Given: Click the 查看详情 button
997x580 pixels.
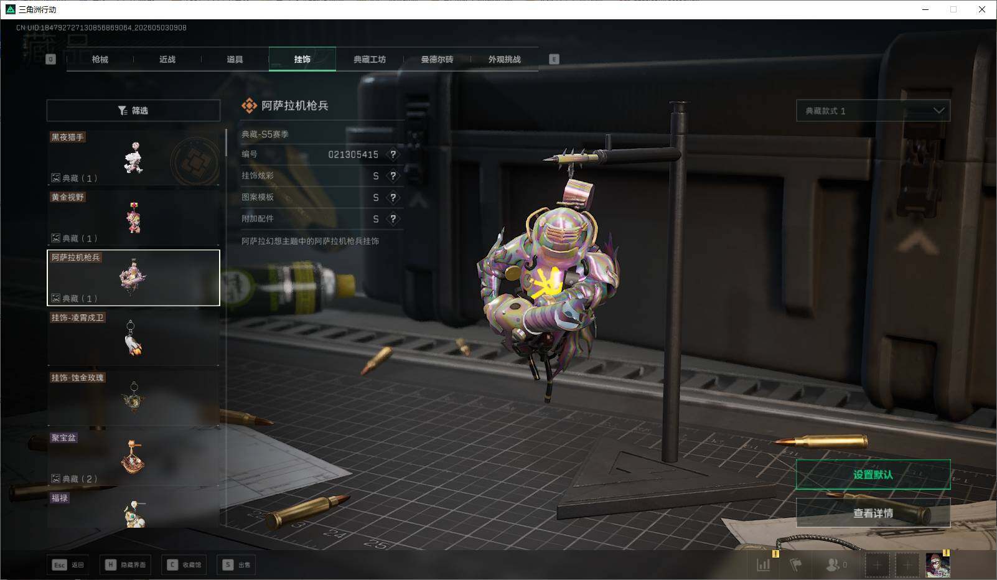Looking at the screenshot, I should 873,513.
